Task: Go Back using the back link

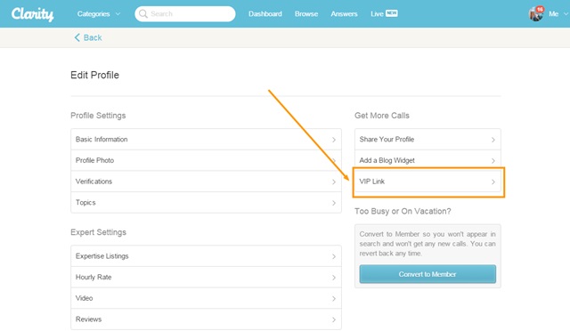Action: click(x=88, y=37)
